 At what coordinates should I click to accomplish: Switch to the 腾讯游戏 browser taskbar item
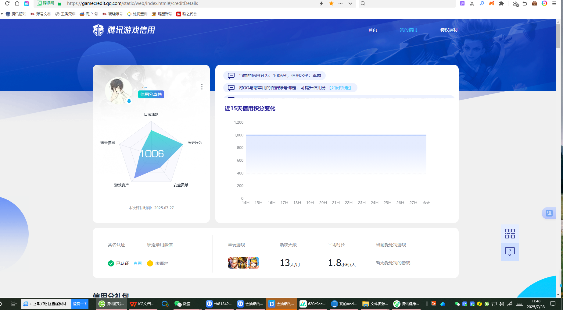tap(112, 304)
